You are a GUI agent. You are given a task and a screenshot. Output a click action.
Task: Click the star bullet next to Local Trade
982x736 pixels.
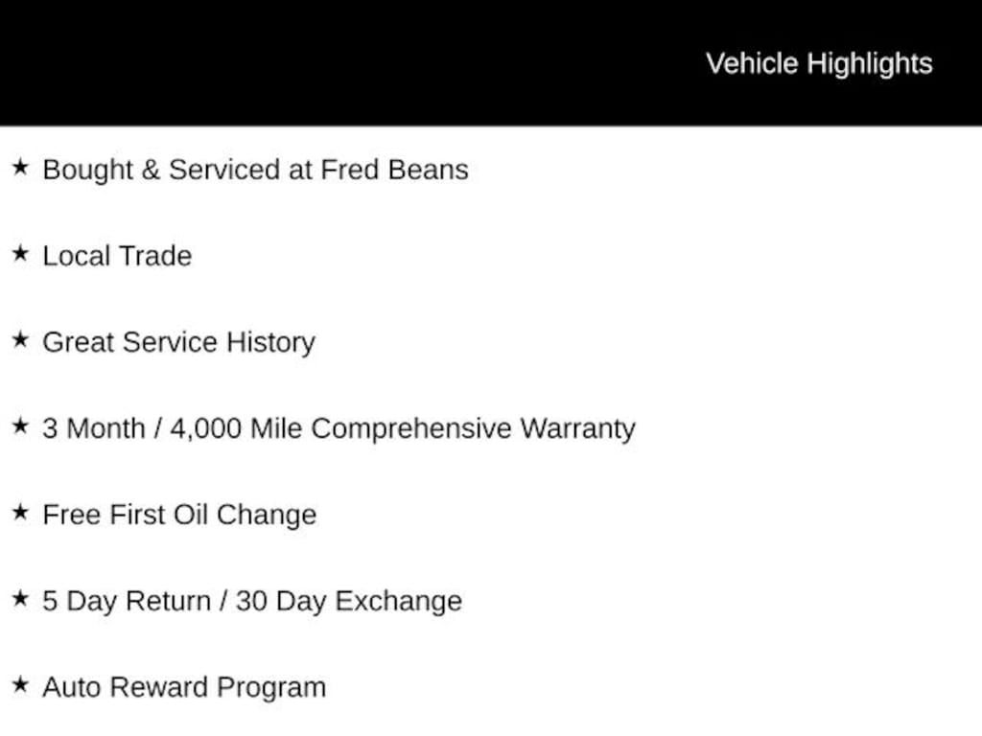point(19,254)
